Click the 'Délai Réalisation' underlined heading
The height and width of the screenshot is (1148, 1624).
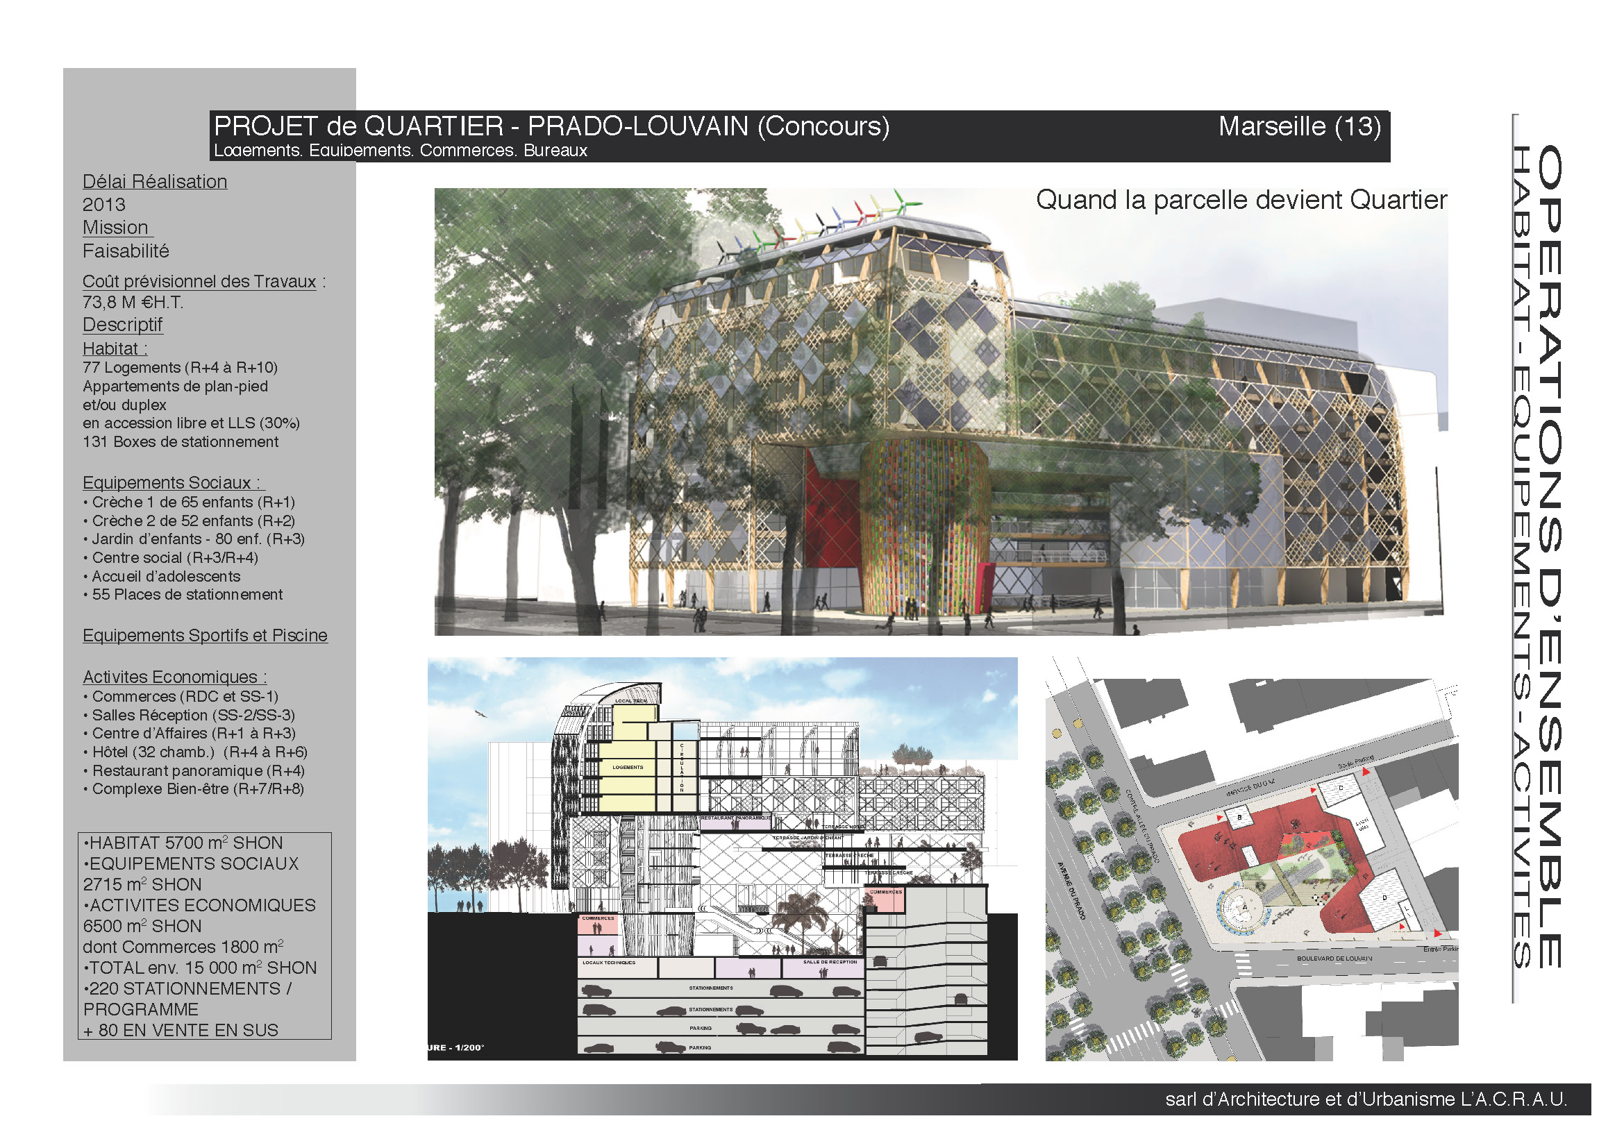tap(154, 182)
